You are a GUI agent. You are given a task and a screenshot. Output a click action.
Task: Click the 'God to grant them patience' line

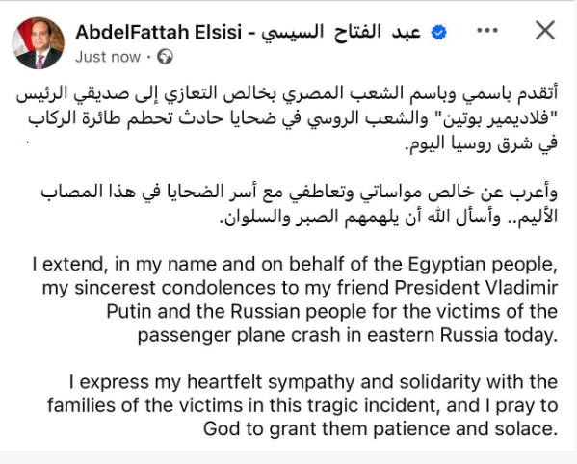(380, 429)
